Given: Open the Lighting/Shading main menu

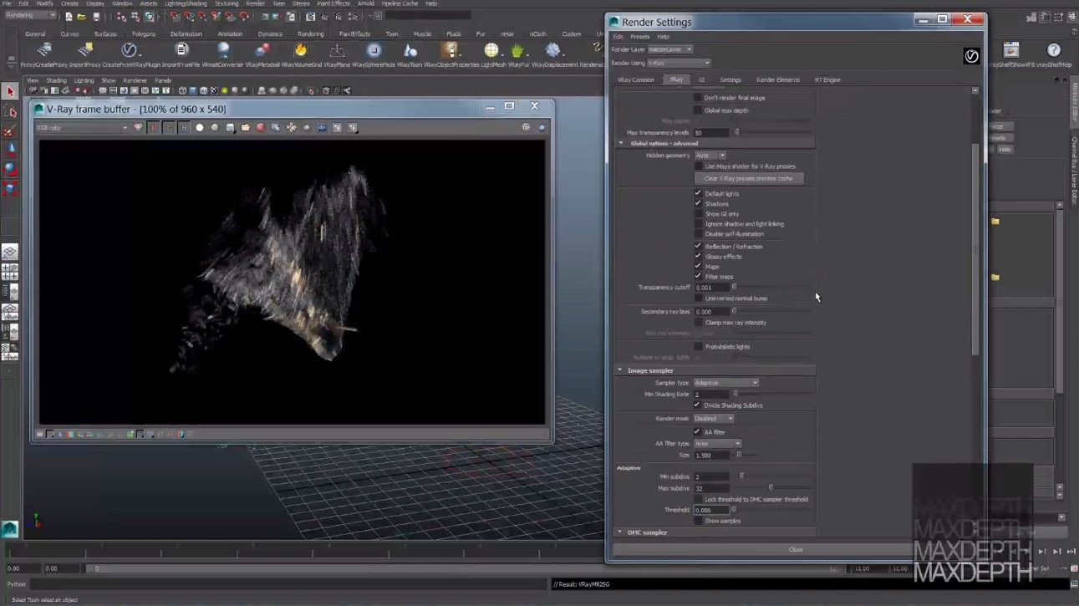Looking at the screenshot, I should tap(186, 3).
